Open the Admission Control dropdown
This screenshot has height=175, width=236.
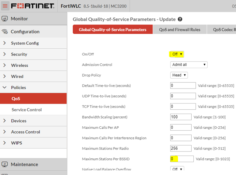point(189,65)
